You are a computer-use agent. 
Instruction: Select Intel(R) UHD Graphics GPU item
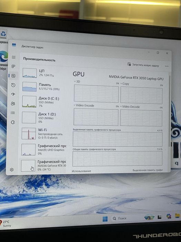tap(43, 150)
